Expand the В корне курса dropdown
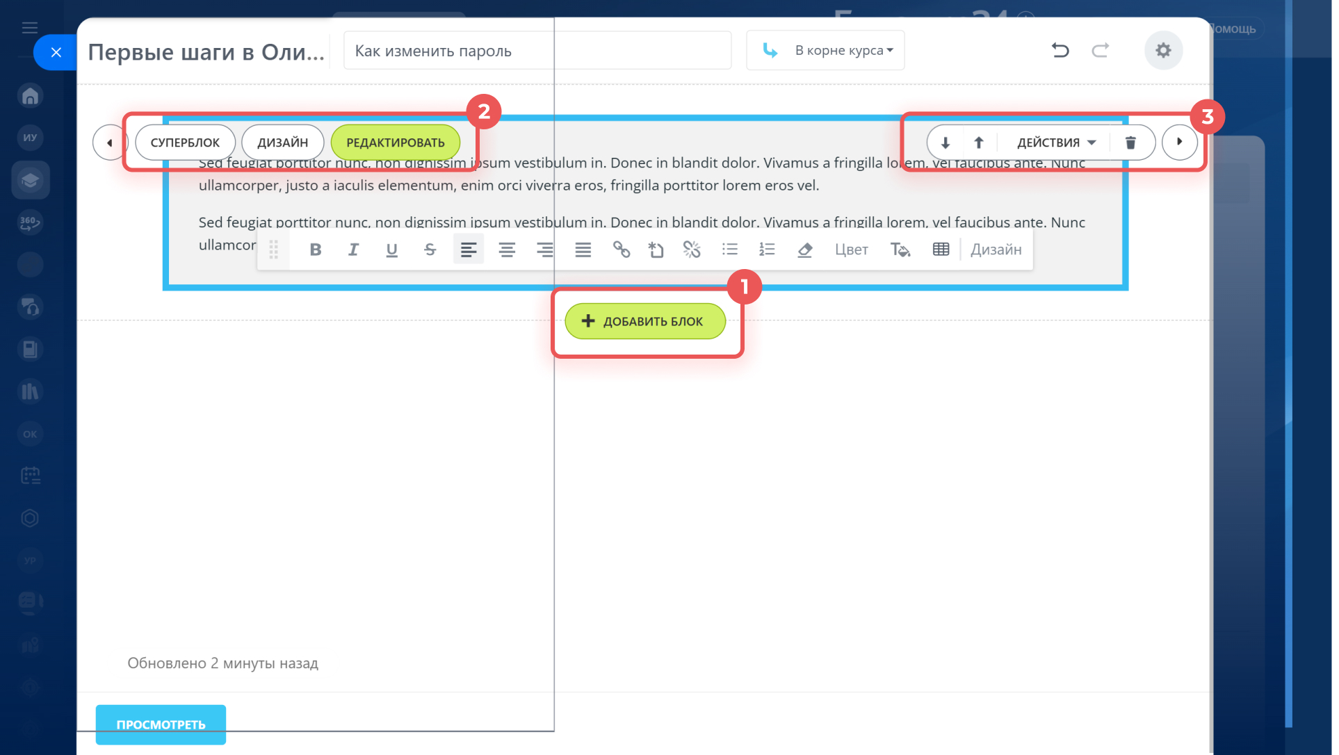1339x755 pixels. click(x=825, y=50)
